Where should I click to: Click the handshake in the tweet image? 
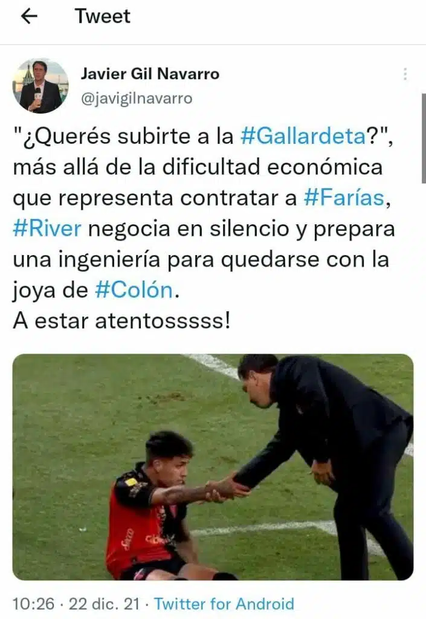coord(227,488)
